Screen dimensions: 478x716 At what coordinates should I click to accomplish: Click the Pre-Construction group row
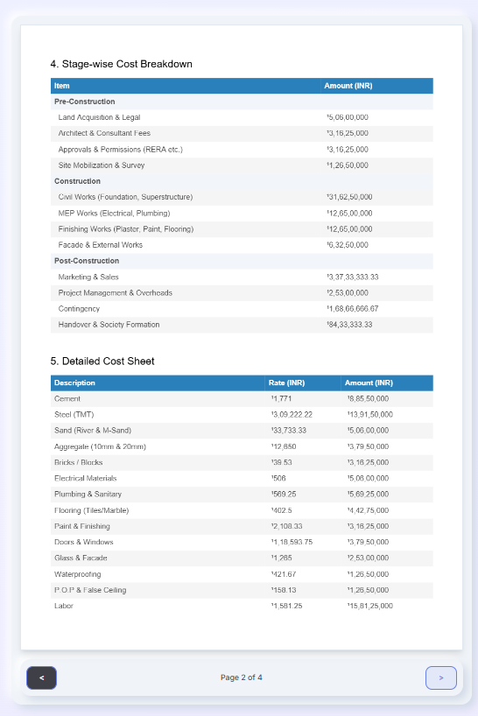coord(242,102)
